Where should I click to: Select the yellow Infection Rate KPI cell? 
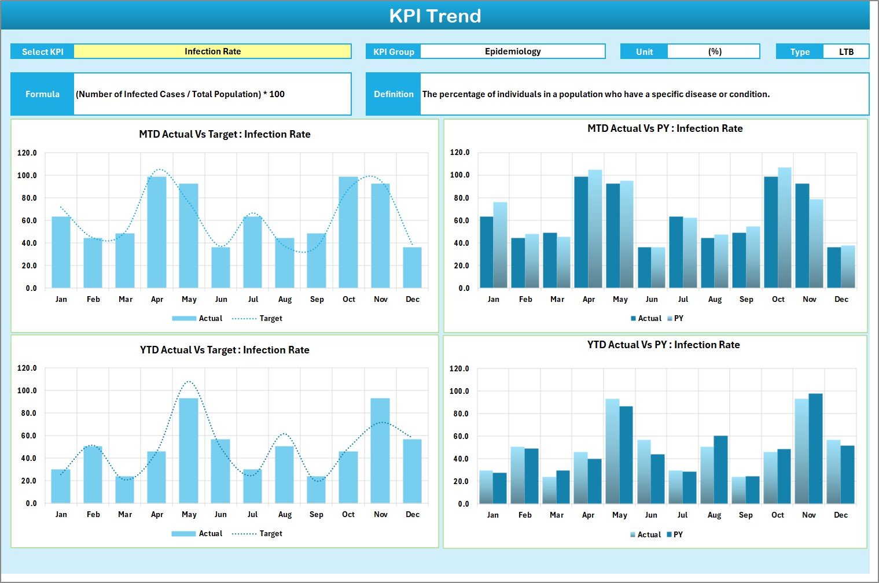213,51
